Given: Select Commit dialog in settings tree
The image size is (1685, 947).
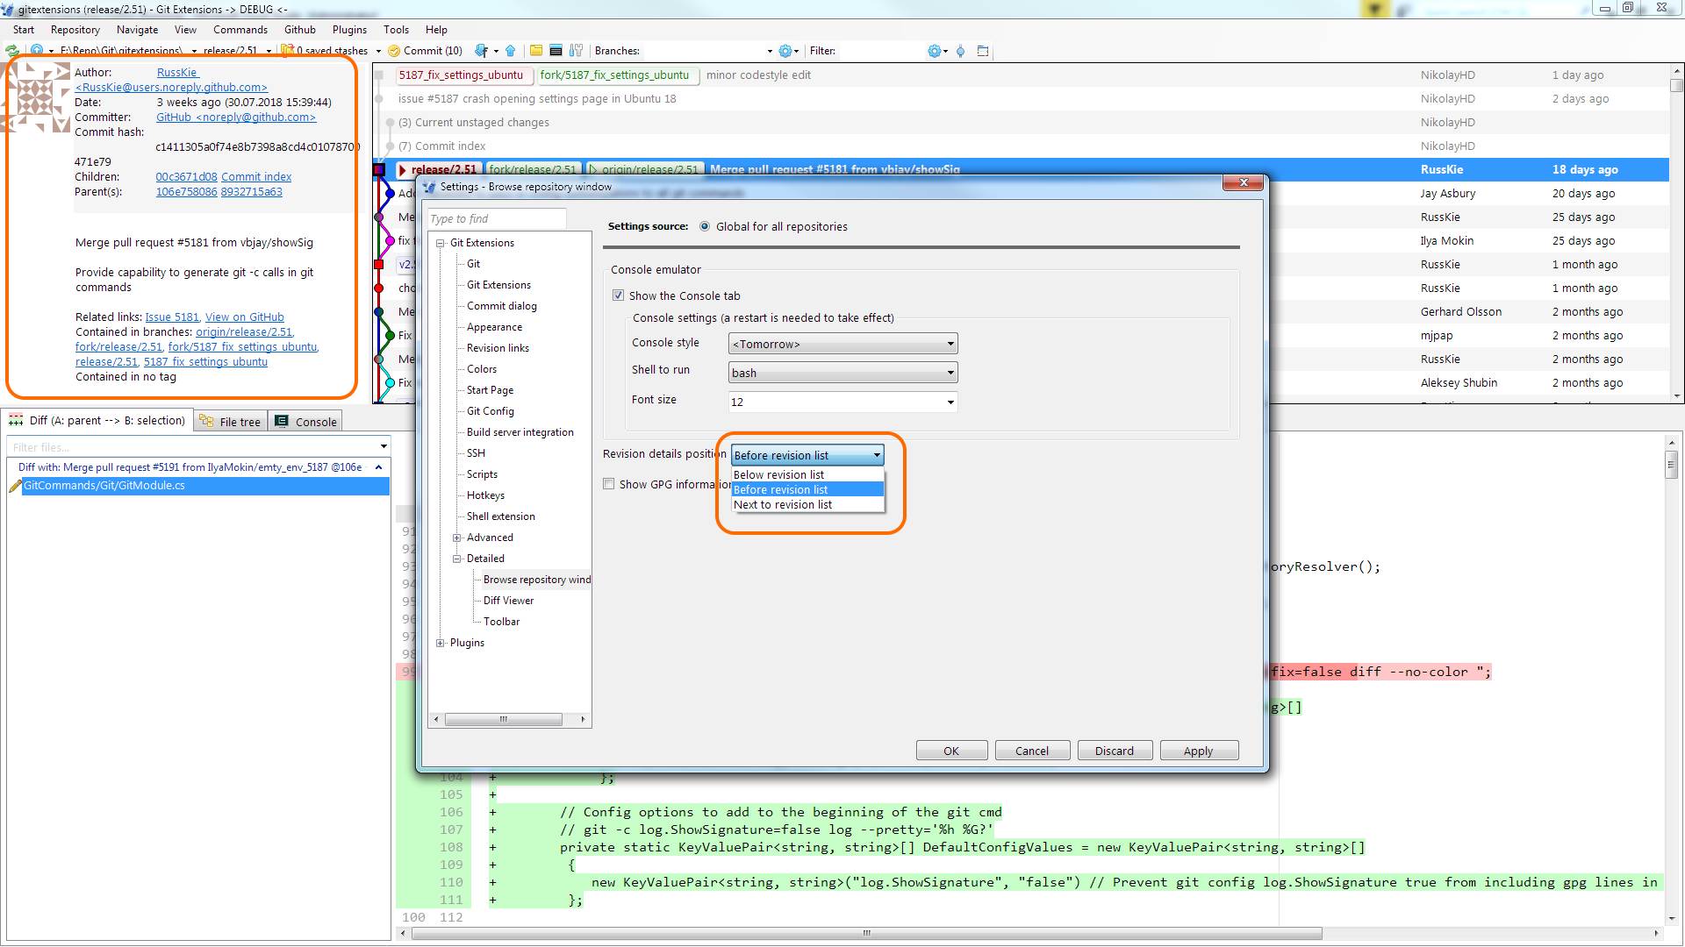Looking at the screenshot, I should coord(501,306).
